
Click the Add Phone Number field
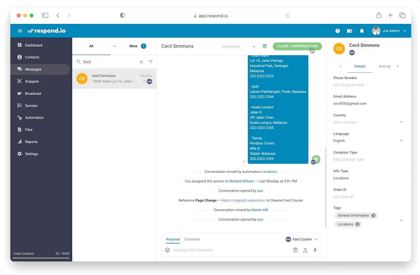[368, 85]
